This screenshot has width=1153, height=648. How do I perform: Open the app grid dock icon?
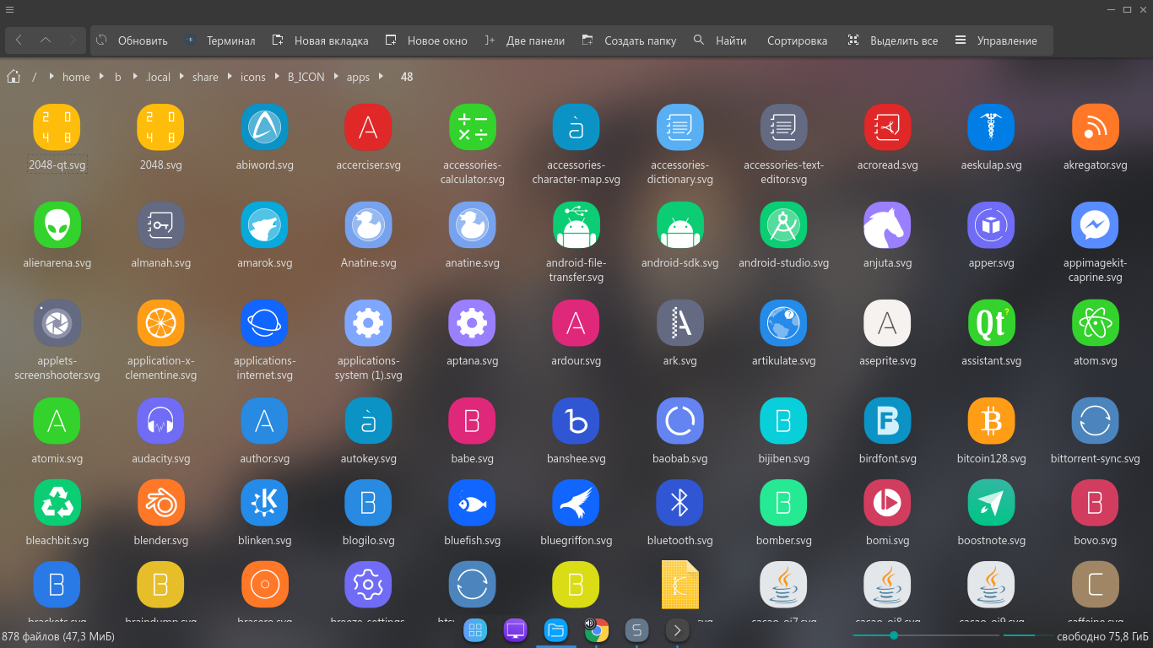pyautogui.click(x=475, y=629)
